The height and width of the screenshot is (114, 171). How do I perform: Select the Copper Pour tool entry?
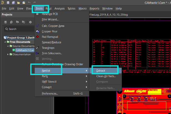(50, 31)
